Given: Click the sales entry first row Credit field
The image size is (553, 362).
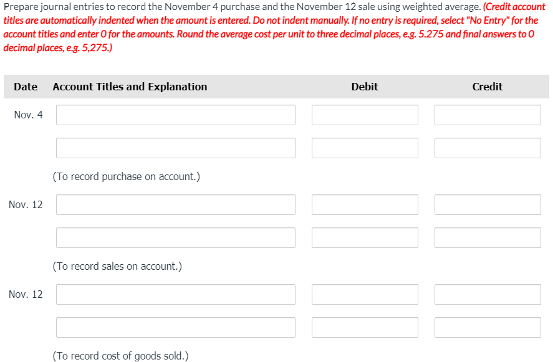Looking at the screenshot, I should (x=488, y=204).
